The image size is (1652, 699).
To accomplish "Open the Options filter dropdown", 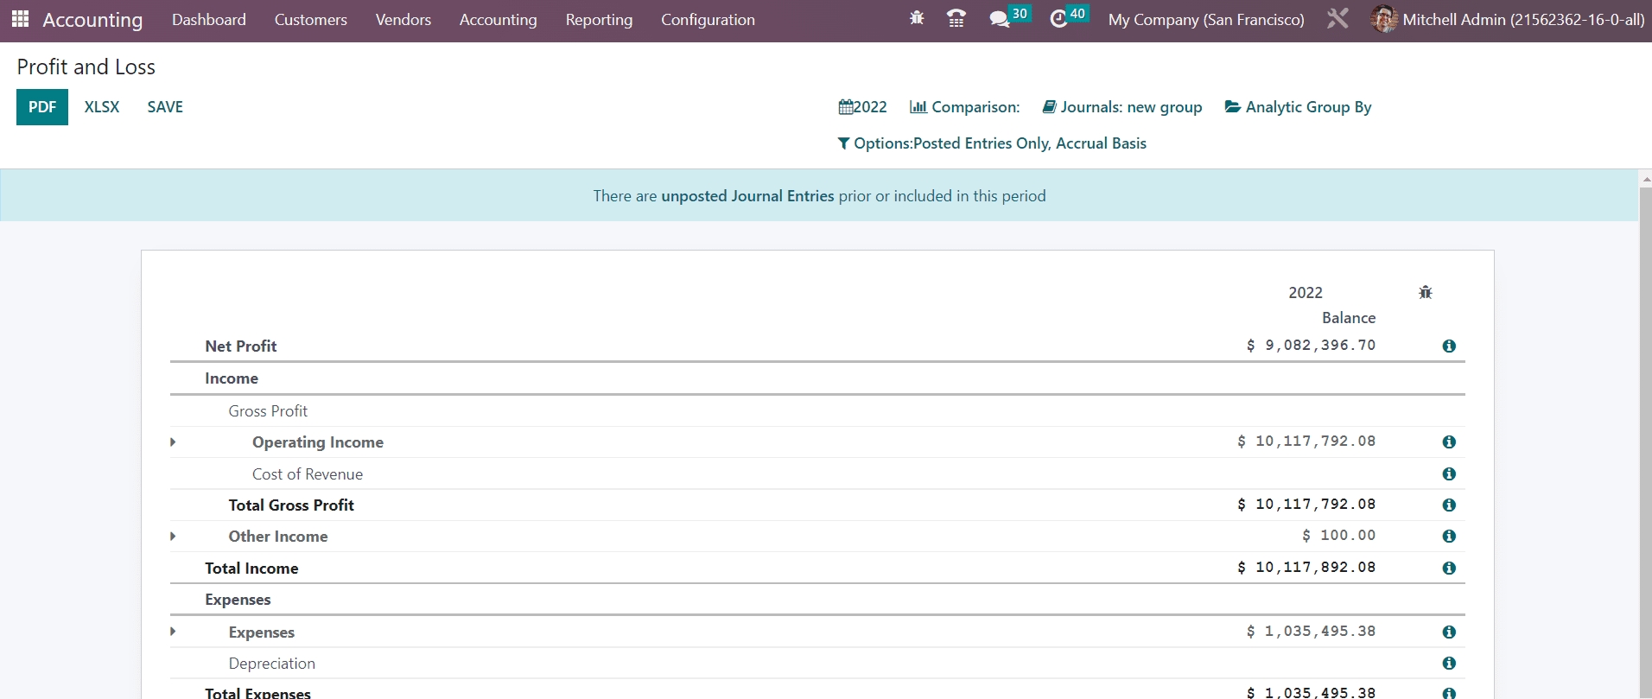I will tap(992, 143).
